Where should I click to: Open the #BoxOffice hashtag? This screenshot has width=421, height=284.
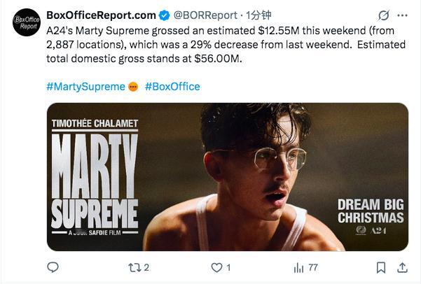point(172,87)
